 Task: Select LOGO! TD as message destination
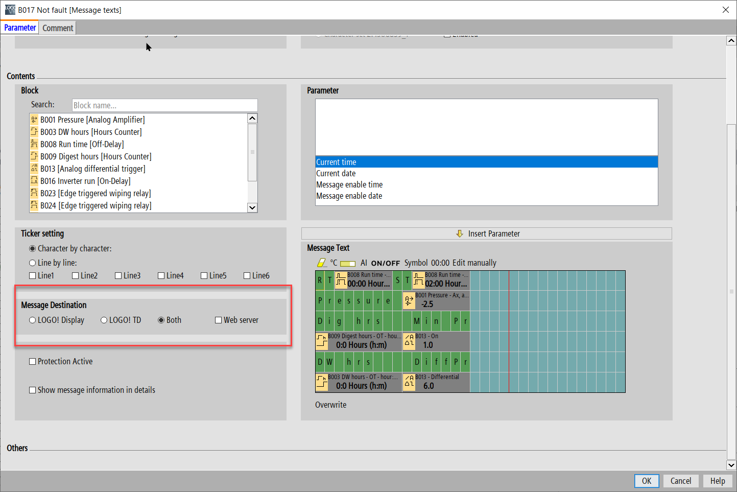pos(104,320)
